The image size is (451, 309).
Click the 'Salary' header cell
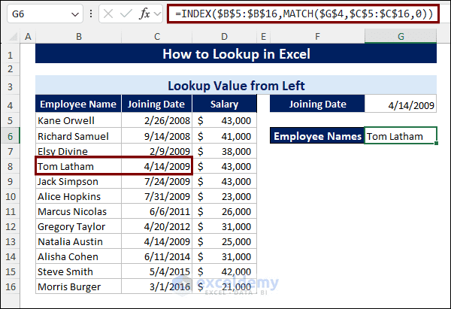click(224, 104)
